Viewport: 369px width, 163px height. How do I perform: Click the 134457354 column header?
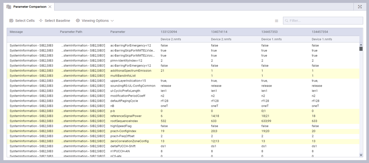coord(320,32)
